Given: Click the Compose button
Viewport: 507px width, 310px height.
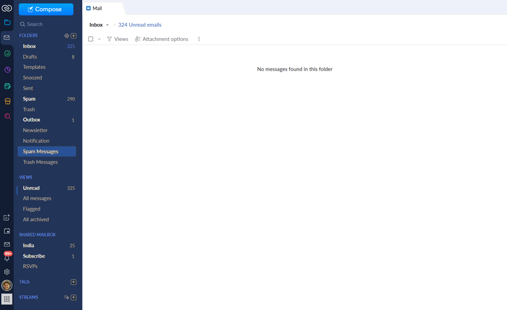Looking at the screenshot, I should 46,9.
